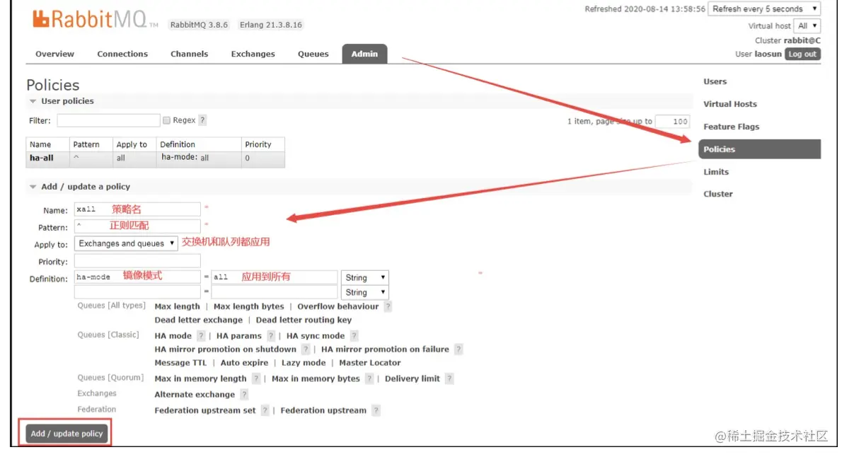Sort by the Pattern column header
Image resolution: width=842 pixels, height=457 pixels.
click(86, 144)
